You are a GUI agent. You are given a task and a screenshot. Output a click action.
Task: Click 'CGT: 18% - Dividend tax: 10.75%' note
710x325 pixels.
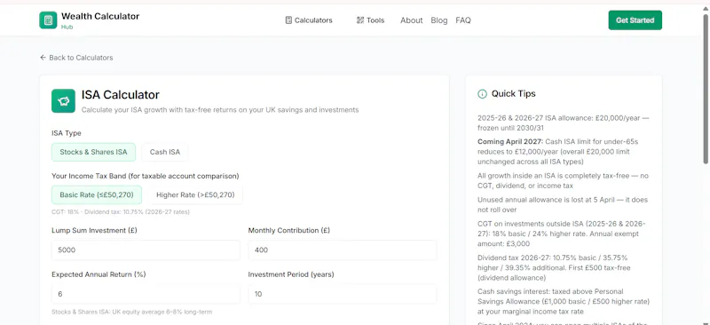[121, 211]
